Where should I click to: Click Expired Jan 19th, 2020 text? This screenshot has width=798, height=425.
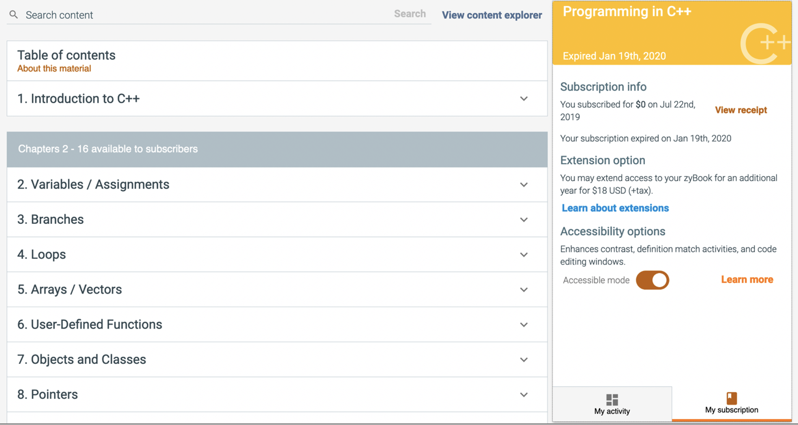click(614, 56)
